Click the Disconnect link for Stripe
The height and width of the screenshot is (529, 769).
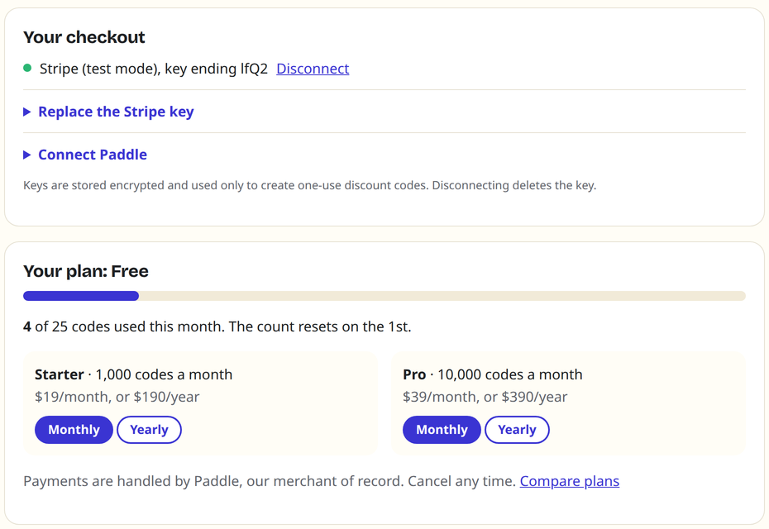point(313,69)
